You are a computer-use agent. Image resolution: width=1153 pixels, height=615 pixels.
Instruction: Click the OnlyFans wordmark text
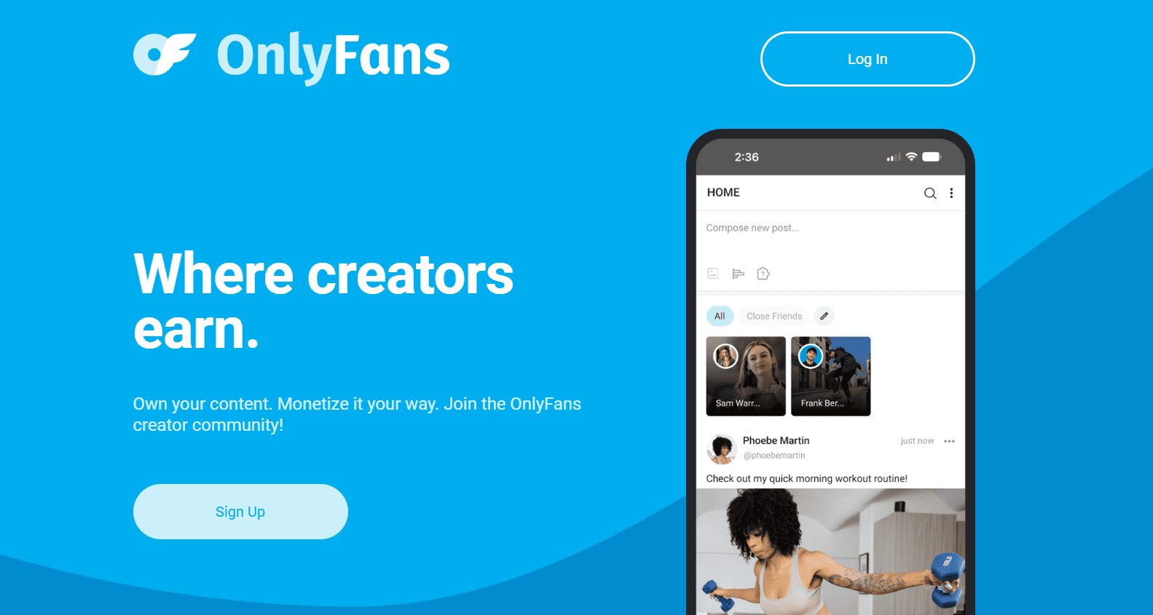coord(334,57)
